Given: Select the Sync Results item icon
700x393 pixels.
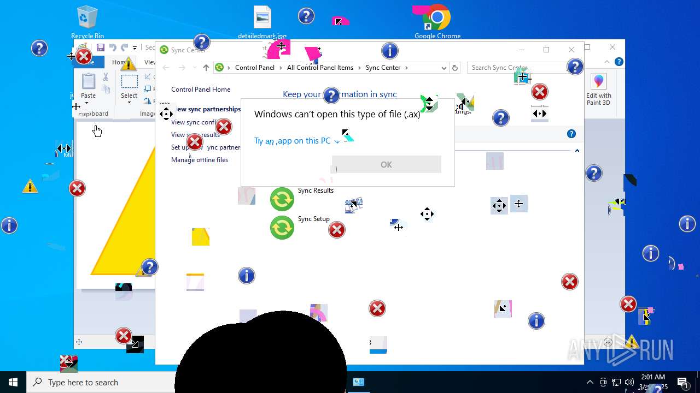Looking at the screenshot, I should click(x=282, y=199).
